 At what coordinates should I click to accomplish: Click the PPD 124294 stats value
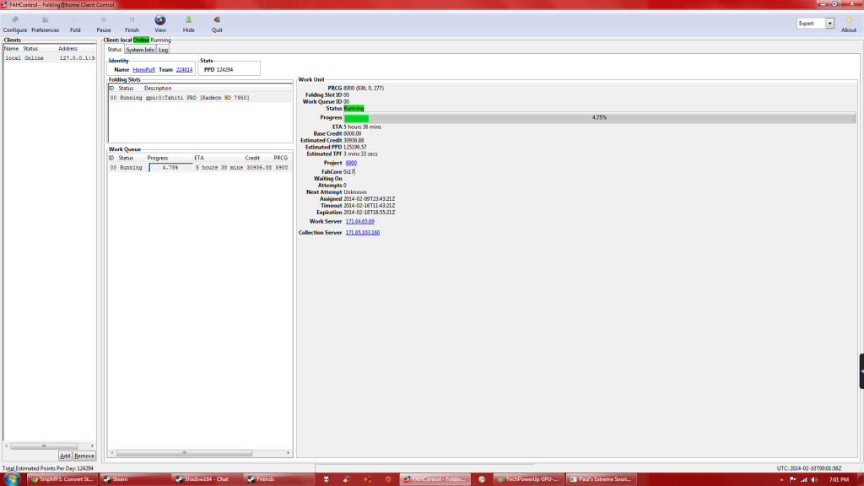tap(224, 70)
